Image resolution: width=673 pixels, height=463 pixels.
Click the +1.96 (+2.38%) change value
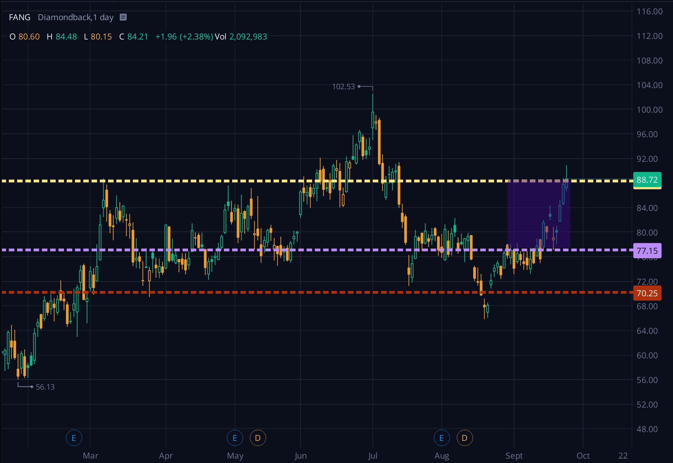click(184, 36)
